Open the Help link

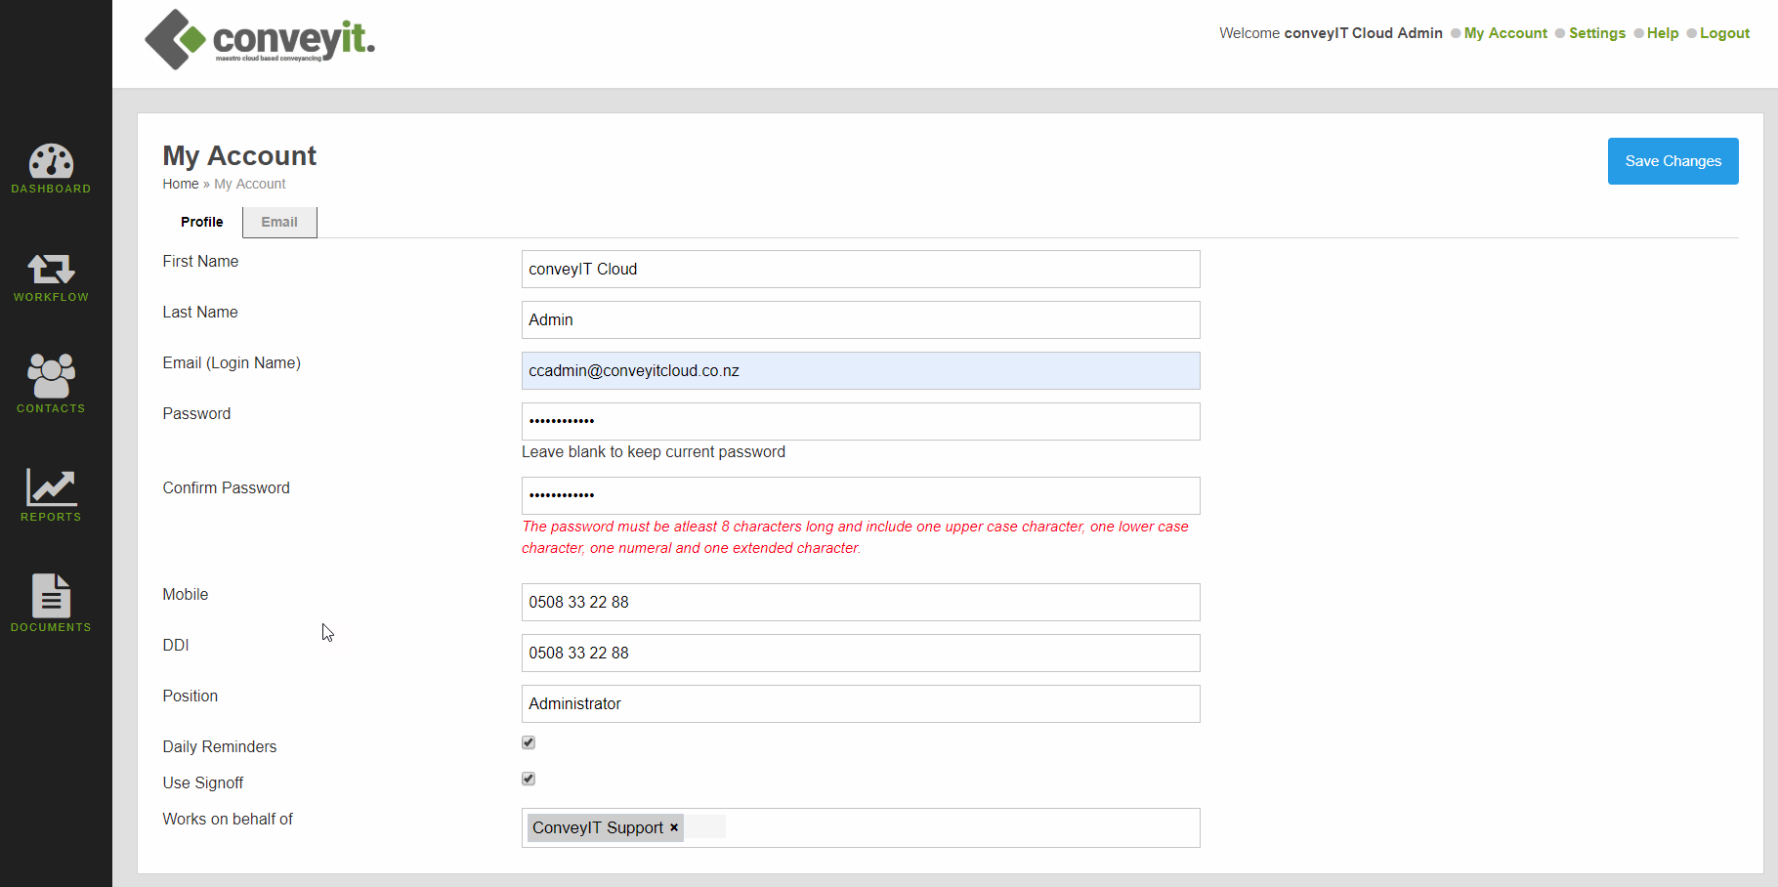[x=1662, y=33]
